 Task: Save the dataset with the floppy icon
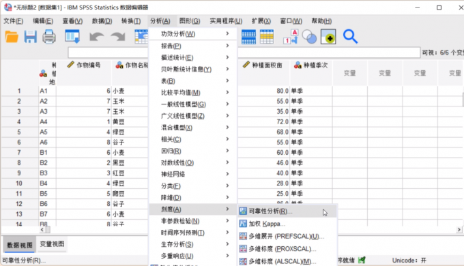point(30,37)
